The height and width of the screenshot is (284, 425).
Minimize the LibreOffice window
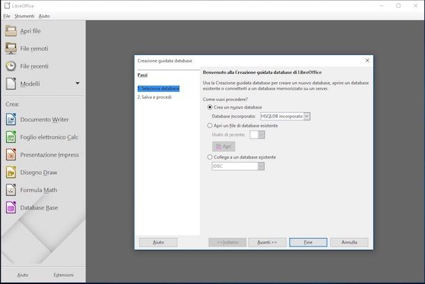(381, 6)
